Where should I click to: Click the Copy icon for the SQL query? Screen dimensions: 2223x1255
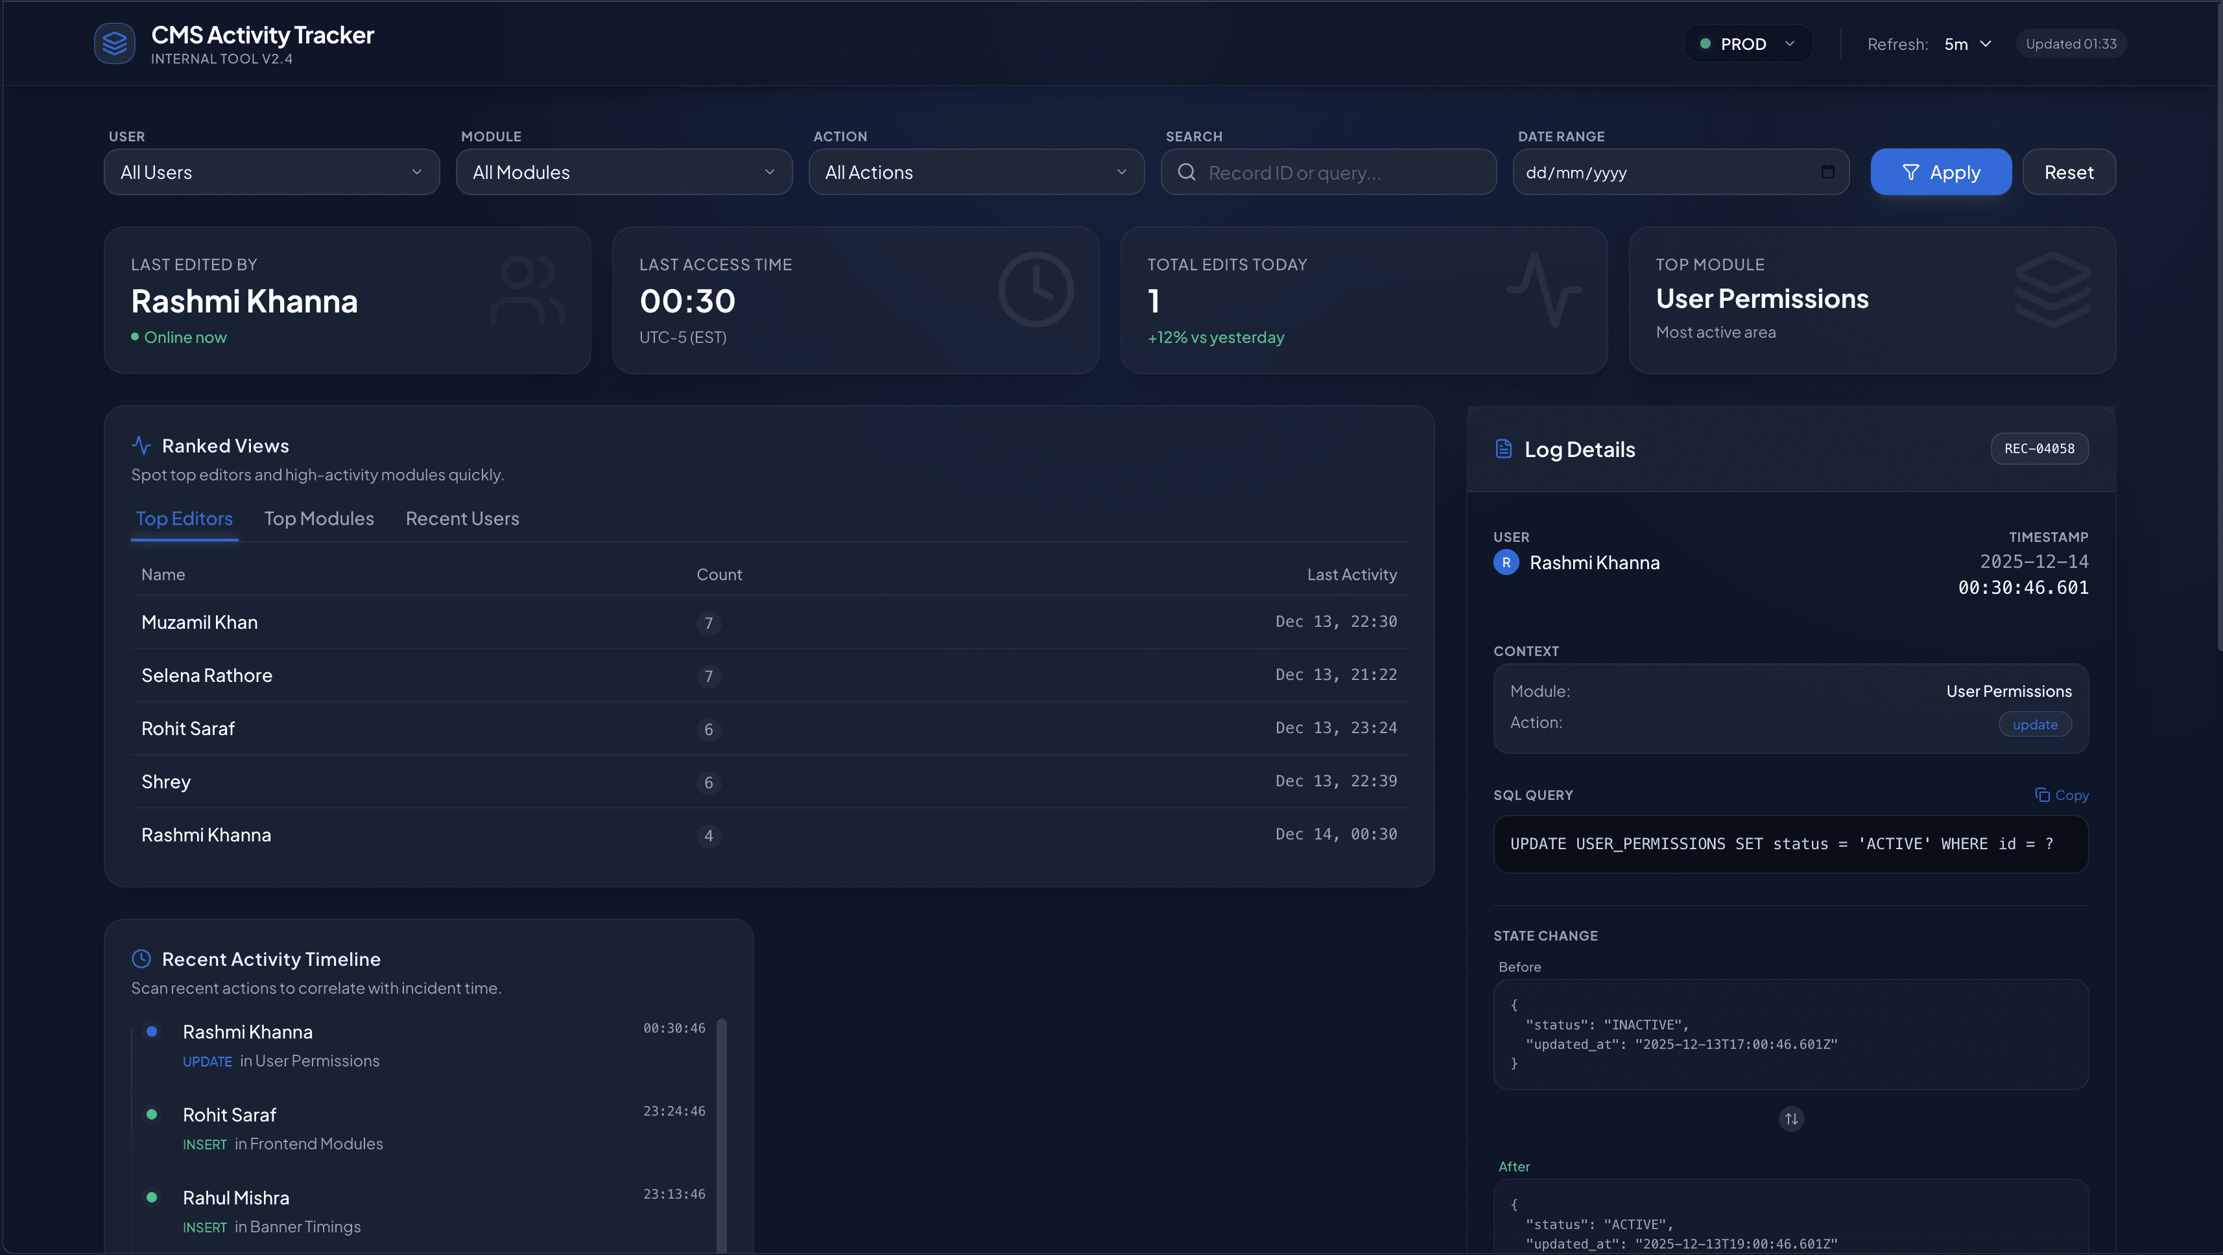[x=2042, y=794]
